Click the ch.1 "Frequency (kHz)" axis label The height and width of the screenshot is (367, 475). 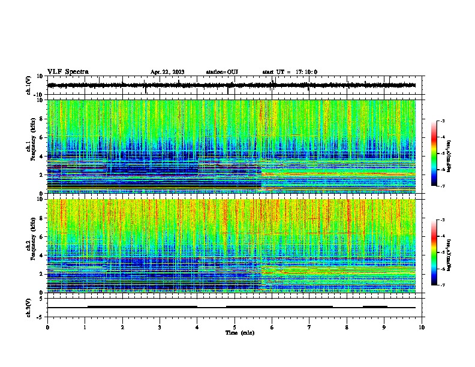(34, 139)
